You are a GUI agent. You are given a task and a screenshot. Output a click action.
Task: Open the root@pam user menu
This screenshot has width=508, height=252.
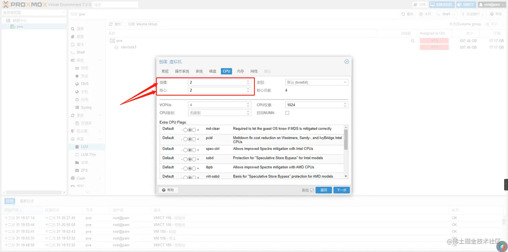491,4
